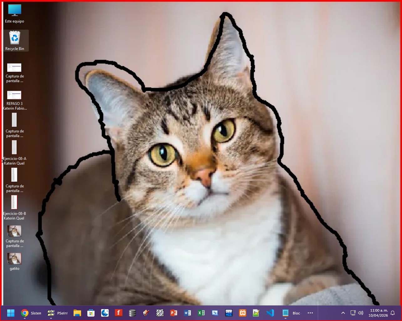Expand the hidden system tray icons chevron
Screen dimensions: 402x321
(x=343, y=313)
